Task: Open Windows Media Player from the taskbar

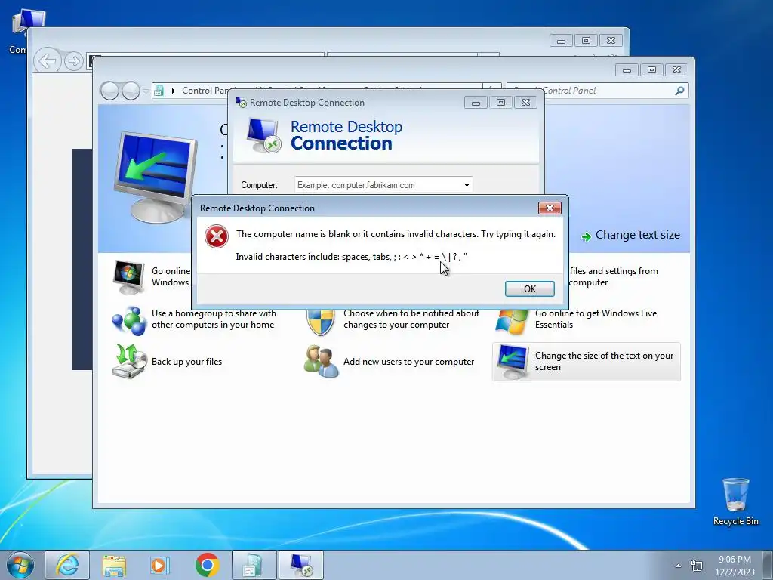Action: (160, 565)
